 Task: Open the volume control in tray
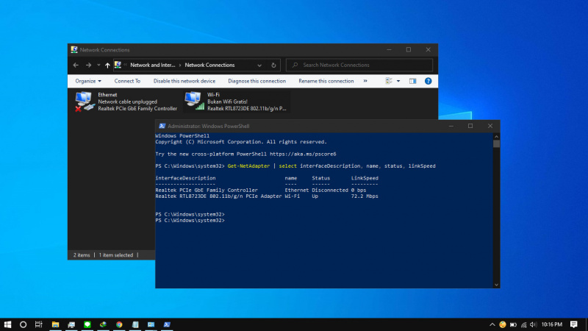(534, 324)
